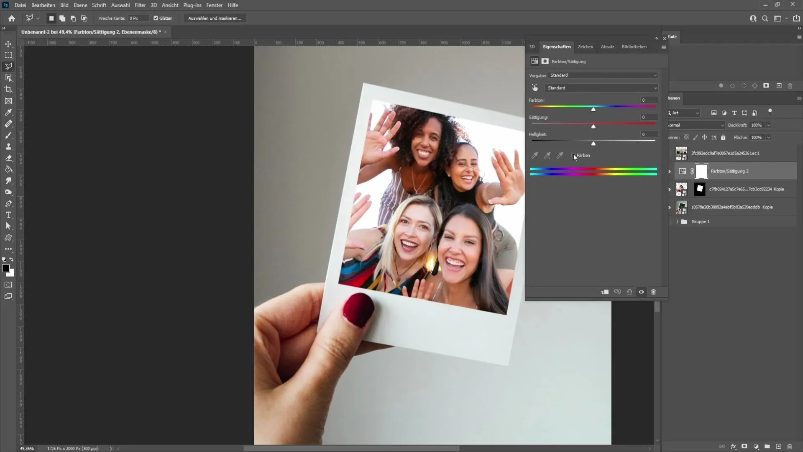Toggle visibility of 10578e30b30092a4 Kopie layer
803x452 pixels.
(x=670, y=207)
